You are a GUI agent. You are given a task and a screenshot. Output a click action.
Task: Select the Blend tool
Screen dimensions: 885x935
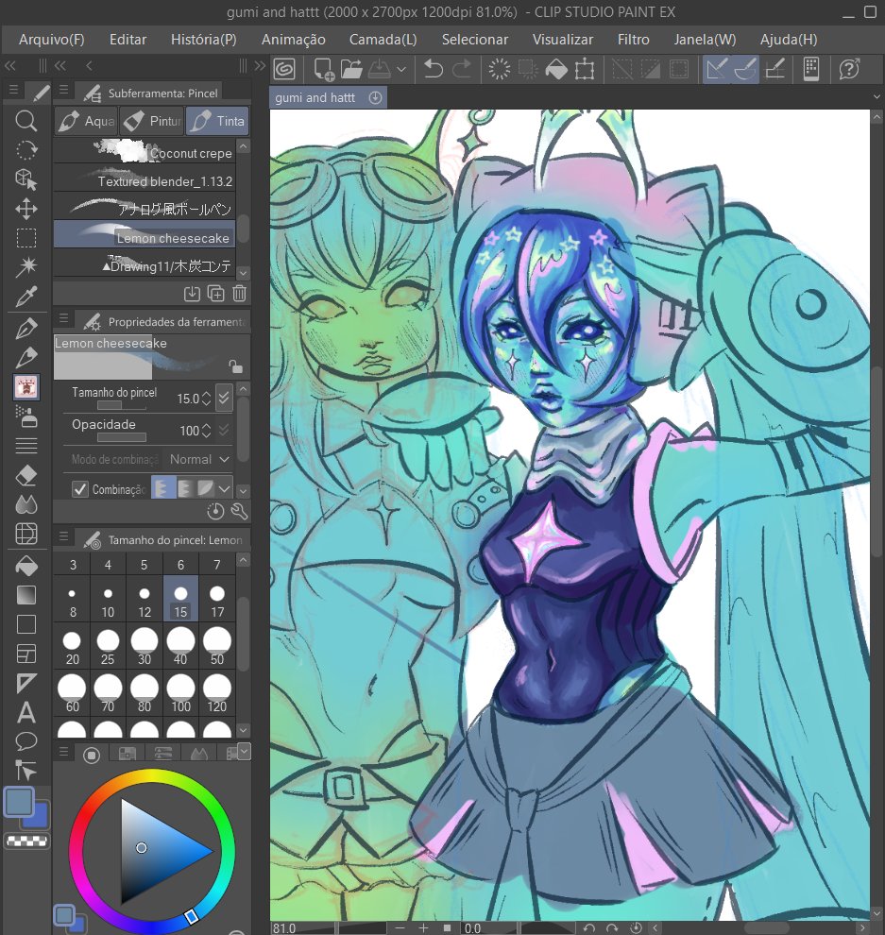[26, 504]
